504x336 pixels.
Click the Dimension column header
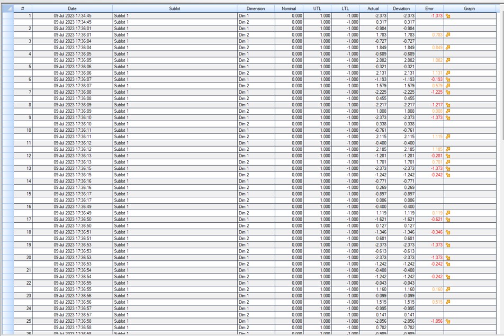[x=256, y=8]
